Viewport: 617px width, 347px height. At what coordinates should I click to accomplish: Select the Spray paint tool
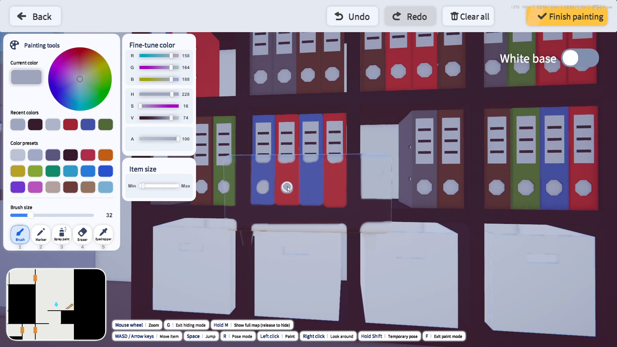(x=62, y=234)
